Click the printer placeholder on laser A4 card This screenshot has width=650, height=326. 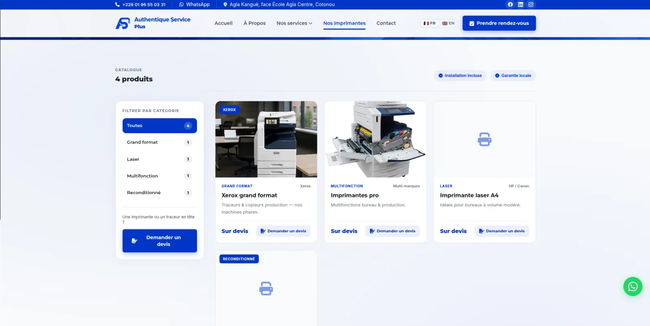coord(484,139)
